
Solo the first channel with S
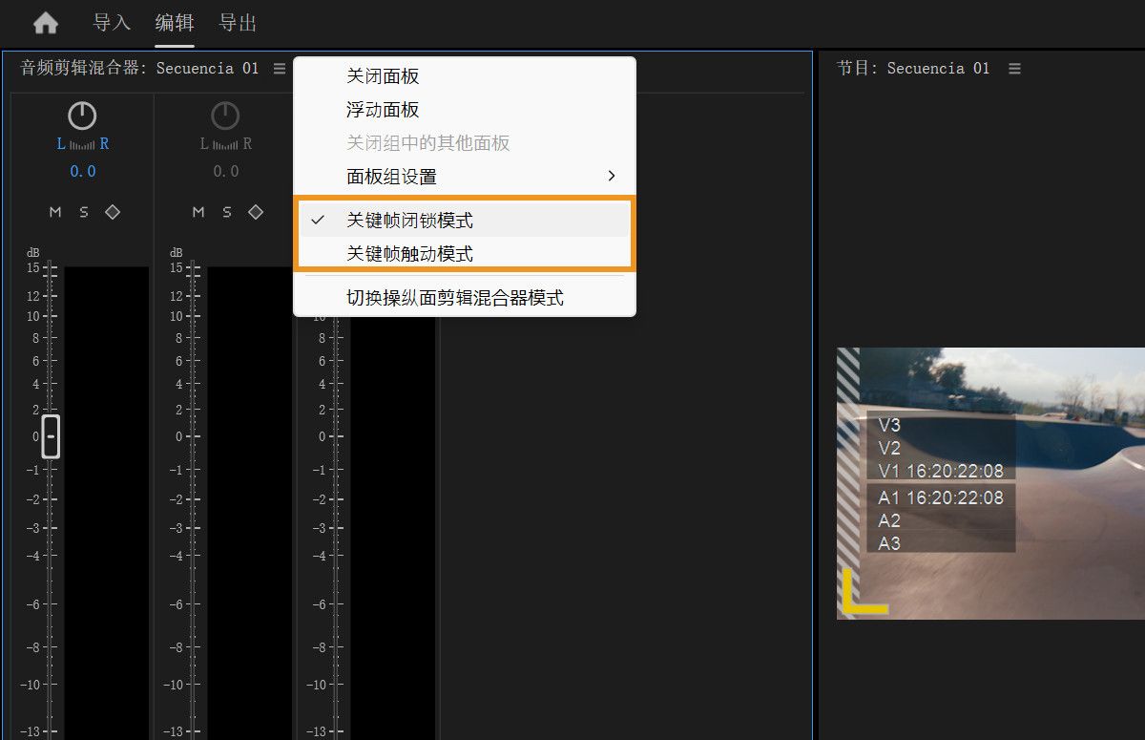point(83,212)
